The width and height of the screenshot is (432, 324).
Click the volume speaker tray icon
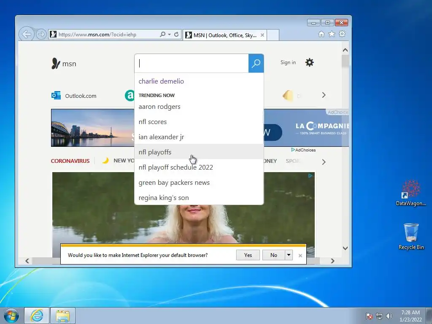coord(389,316)
